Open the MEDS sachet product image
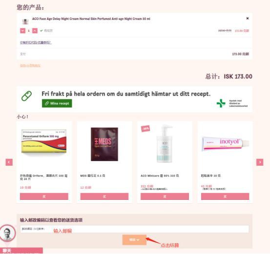The width and height of the screenshot is (270, 254). point(104,144)
